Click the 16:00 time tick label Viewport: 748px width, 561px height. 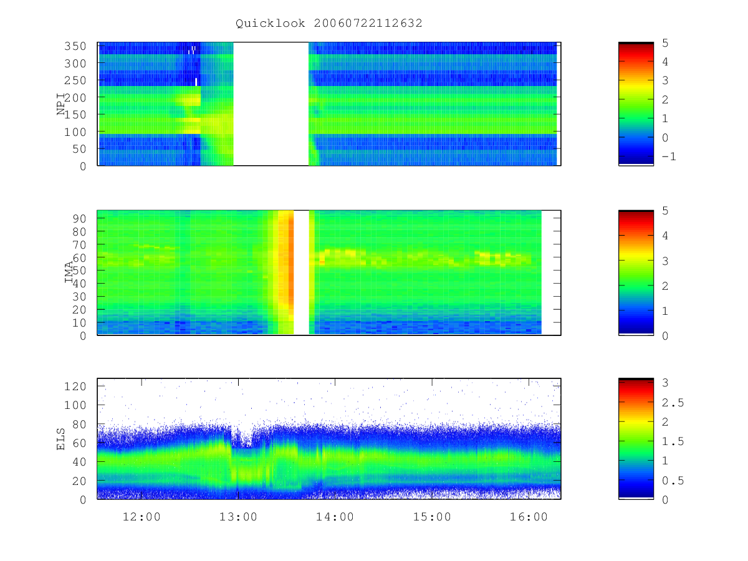pos(529,517)
